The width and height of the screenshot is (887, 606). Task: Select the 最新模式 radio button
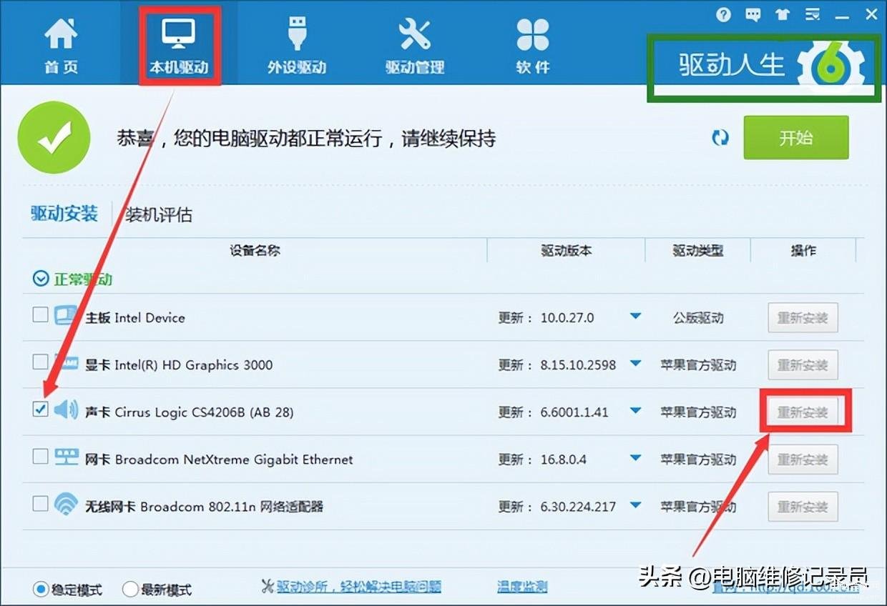click(x=130, y=590)
